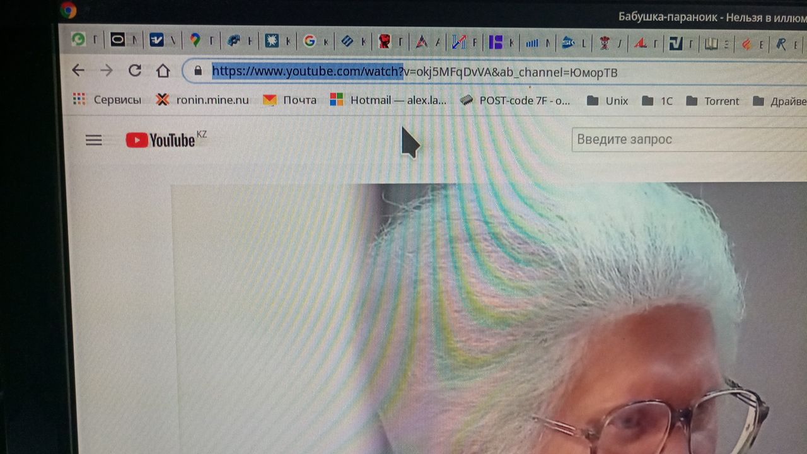Expand the 1C bookmarks folder
This screenshot has height=454, width=807.
tap(657, 101)
